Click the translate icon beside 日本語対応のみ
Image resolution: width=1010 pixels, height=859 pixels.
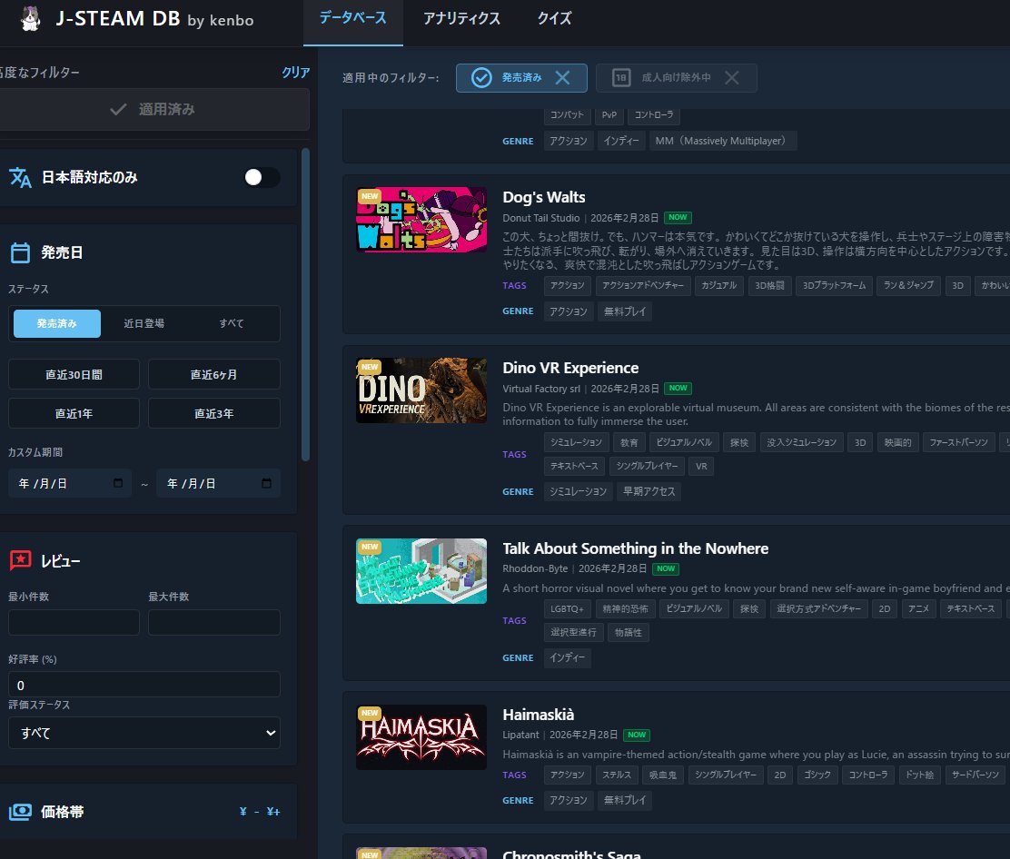point(20,177)
